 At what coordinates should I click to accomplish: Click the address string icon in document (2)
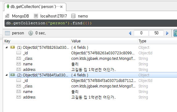pyautogui.click(x=19, y=97)
